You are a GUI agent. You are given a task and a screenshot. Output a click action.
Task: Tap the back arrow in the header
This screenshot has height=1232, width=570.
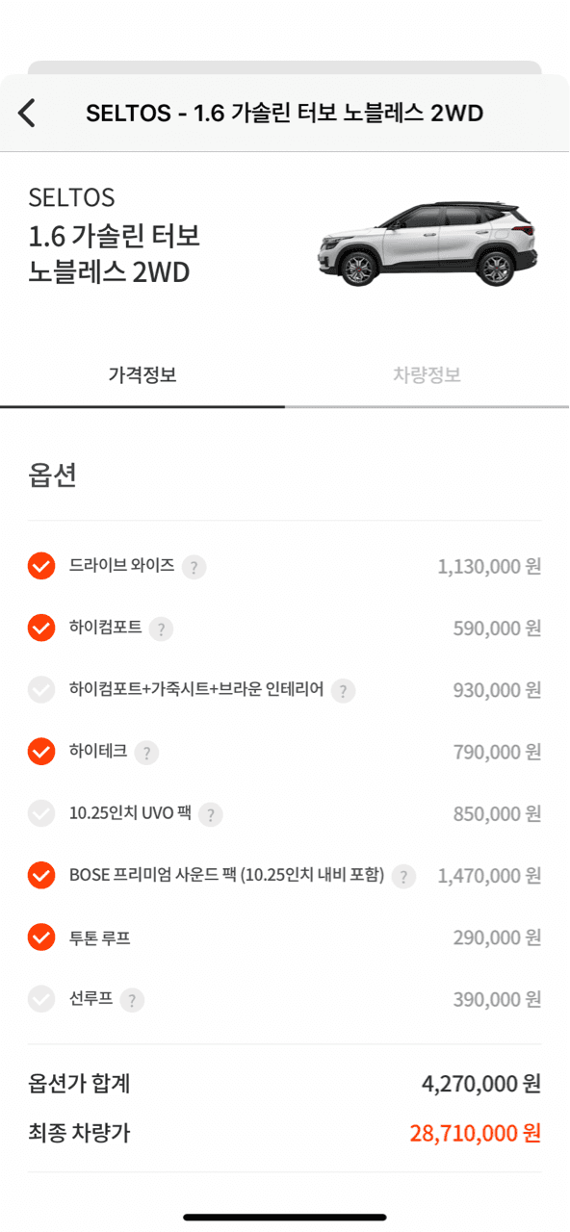click(26, 113)
